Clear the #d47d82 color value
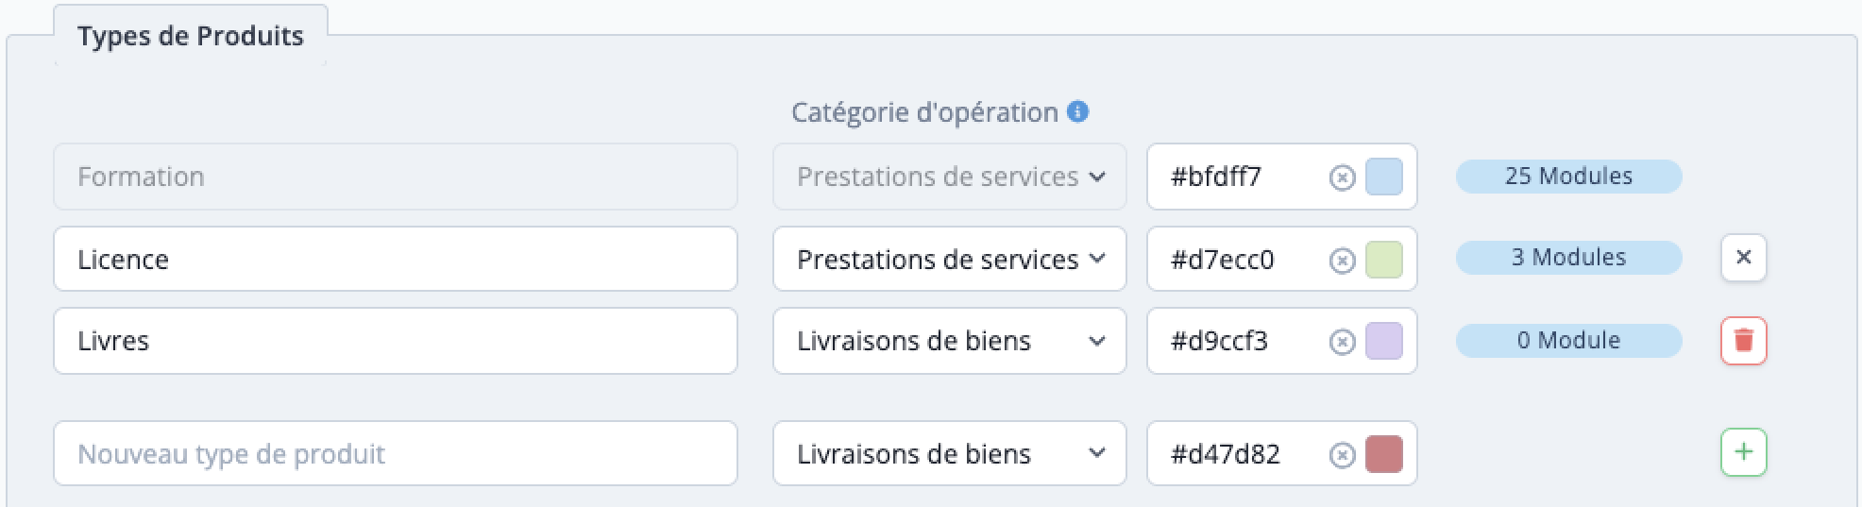 tap(1342, 455)
